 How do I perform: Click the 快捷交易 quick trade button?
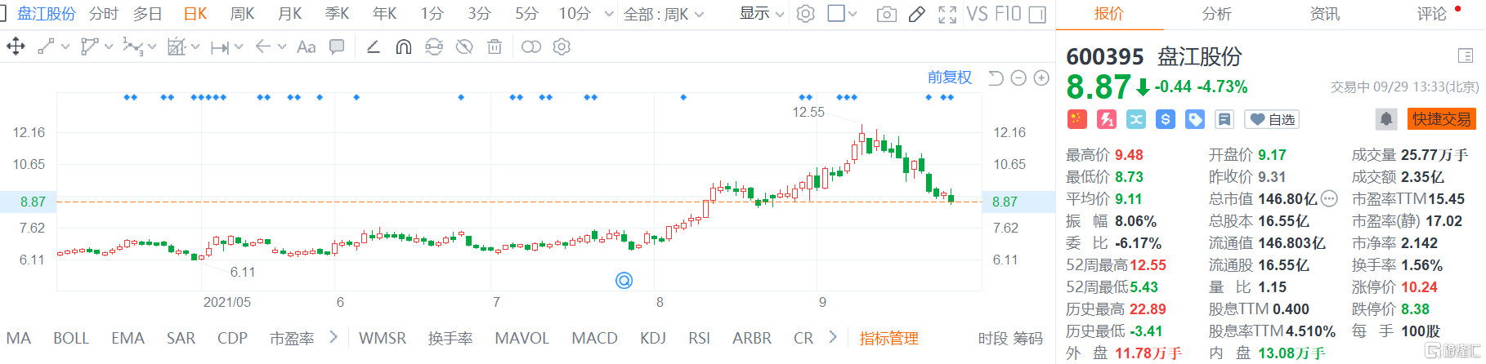pos(1442,119)
